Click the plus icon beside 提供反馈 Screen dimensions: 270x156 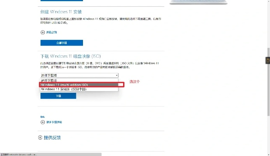[x=40, y=138]
